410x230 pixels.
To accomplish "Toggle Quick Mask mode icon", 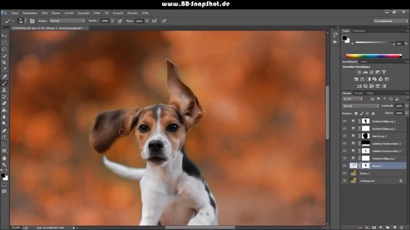I will (4, 185).
